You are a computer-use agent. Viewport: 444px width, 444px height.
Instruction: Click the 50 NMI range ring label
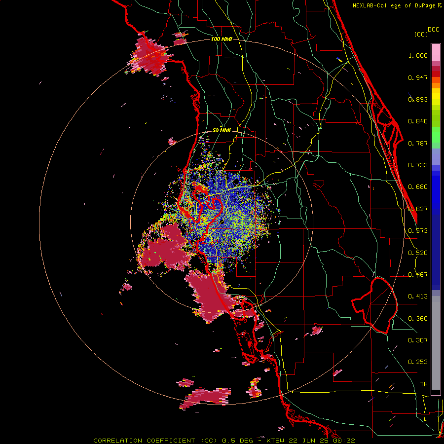pyautogui.click(x=222, y=131)
